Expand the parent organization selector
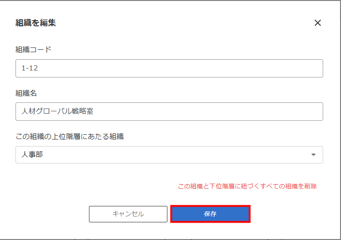 click(x=169, y=155)
